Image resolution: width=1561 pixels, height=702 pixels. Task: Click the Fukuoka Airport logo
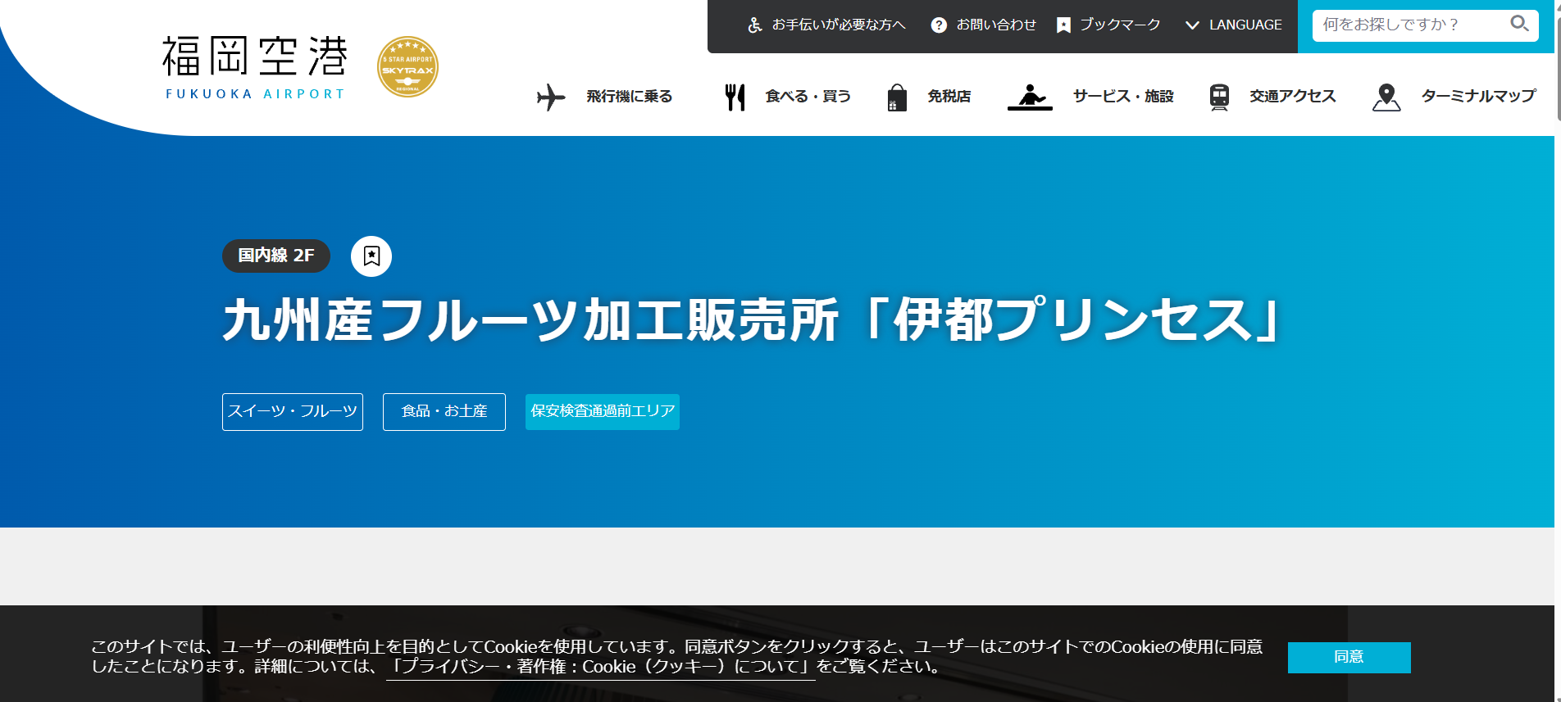pos(255,68)
